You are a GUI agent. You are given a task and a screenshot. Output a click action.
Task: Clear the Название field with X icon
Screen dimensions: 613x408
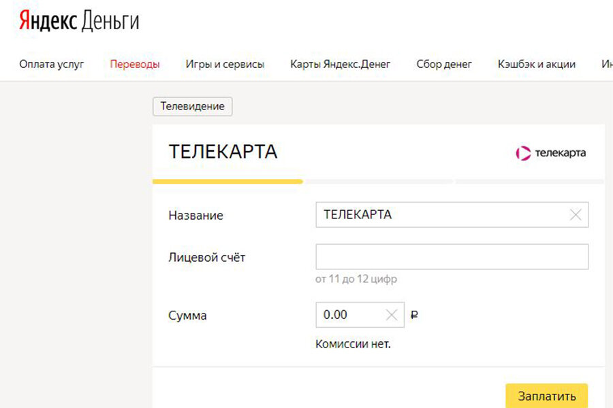[x=576, y=214]
